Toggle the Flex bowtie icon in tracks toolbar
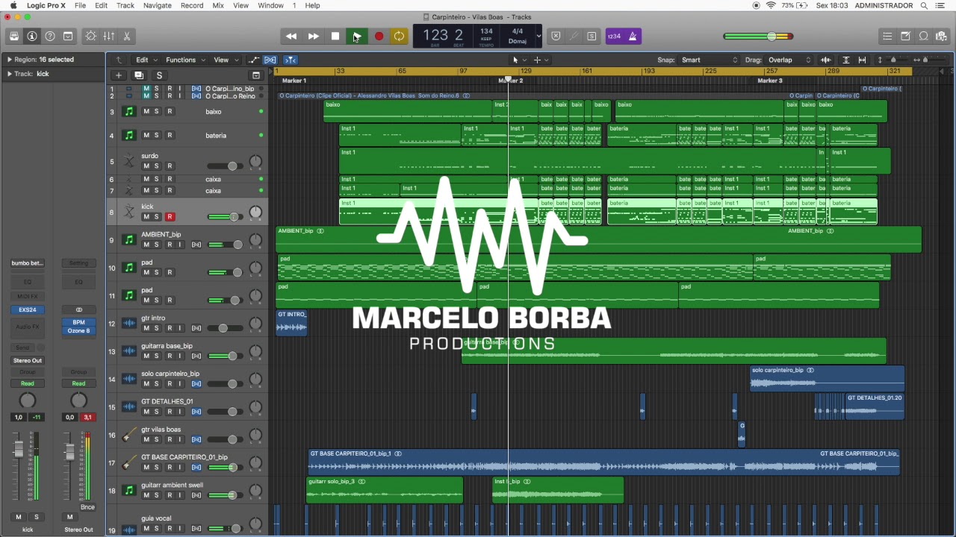 270,60
